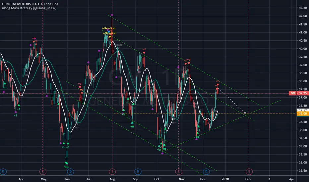Click the May label on time axis
The width and height of the screenshot is (309, 182).
43,179
